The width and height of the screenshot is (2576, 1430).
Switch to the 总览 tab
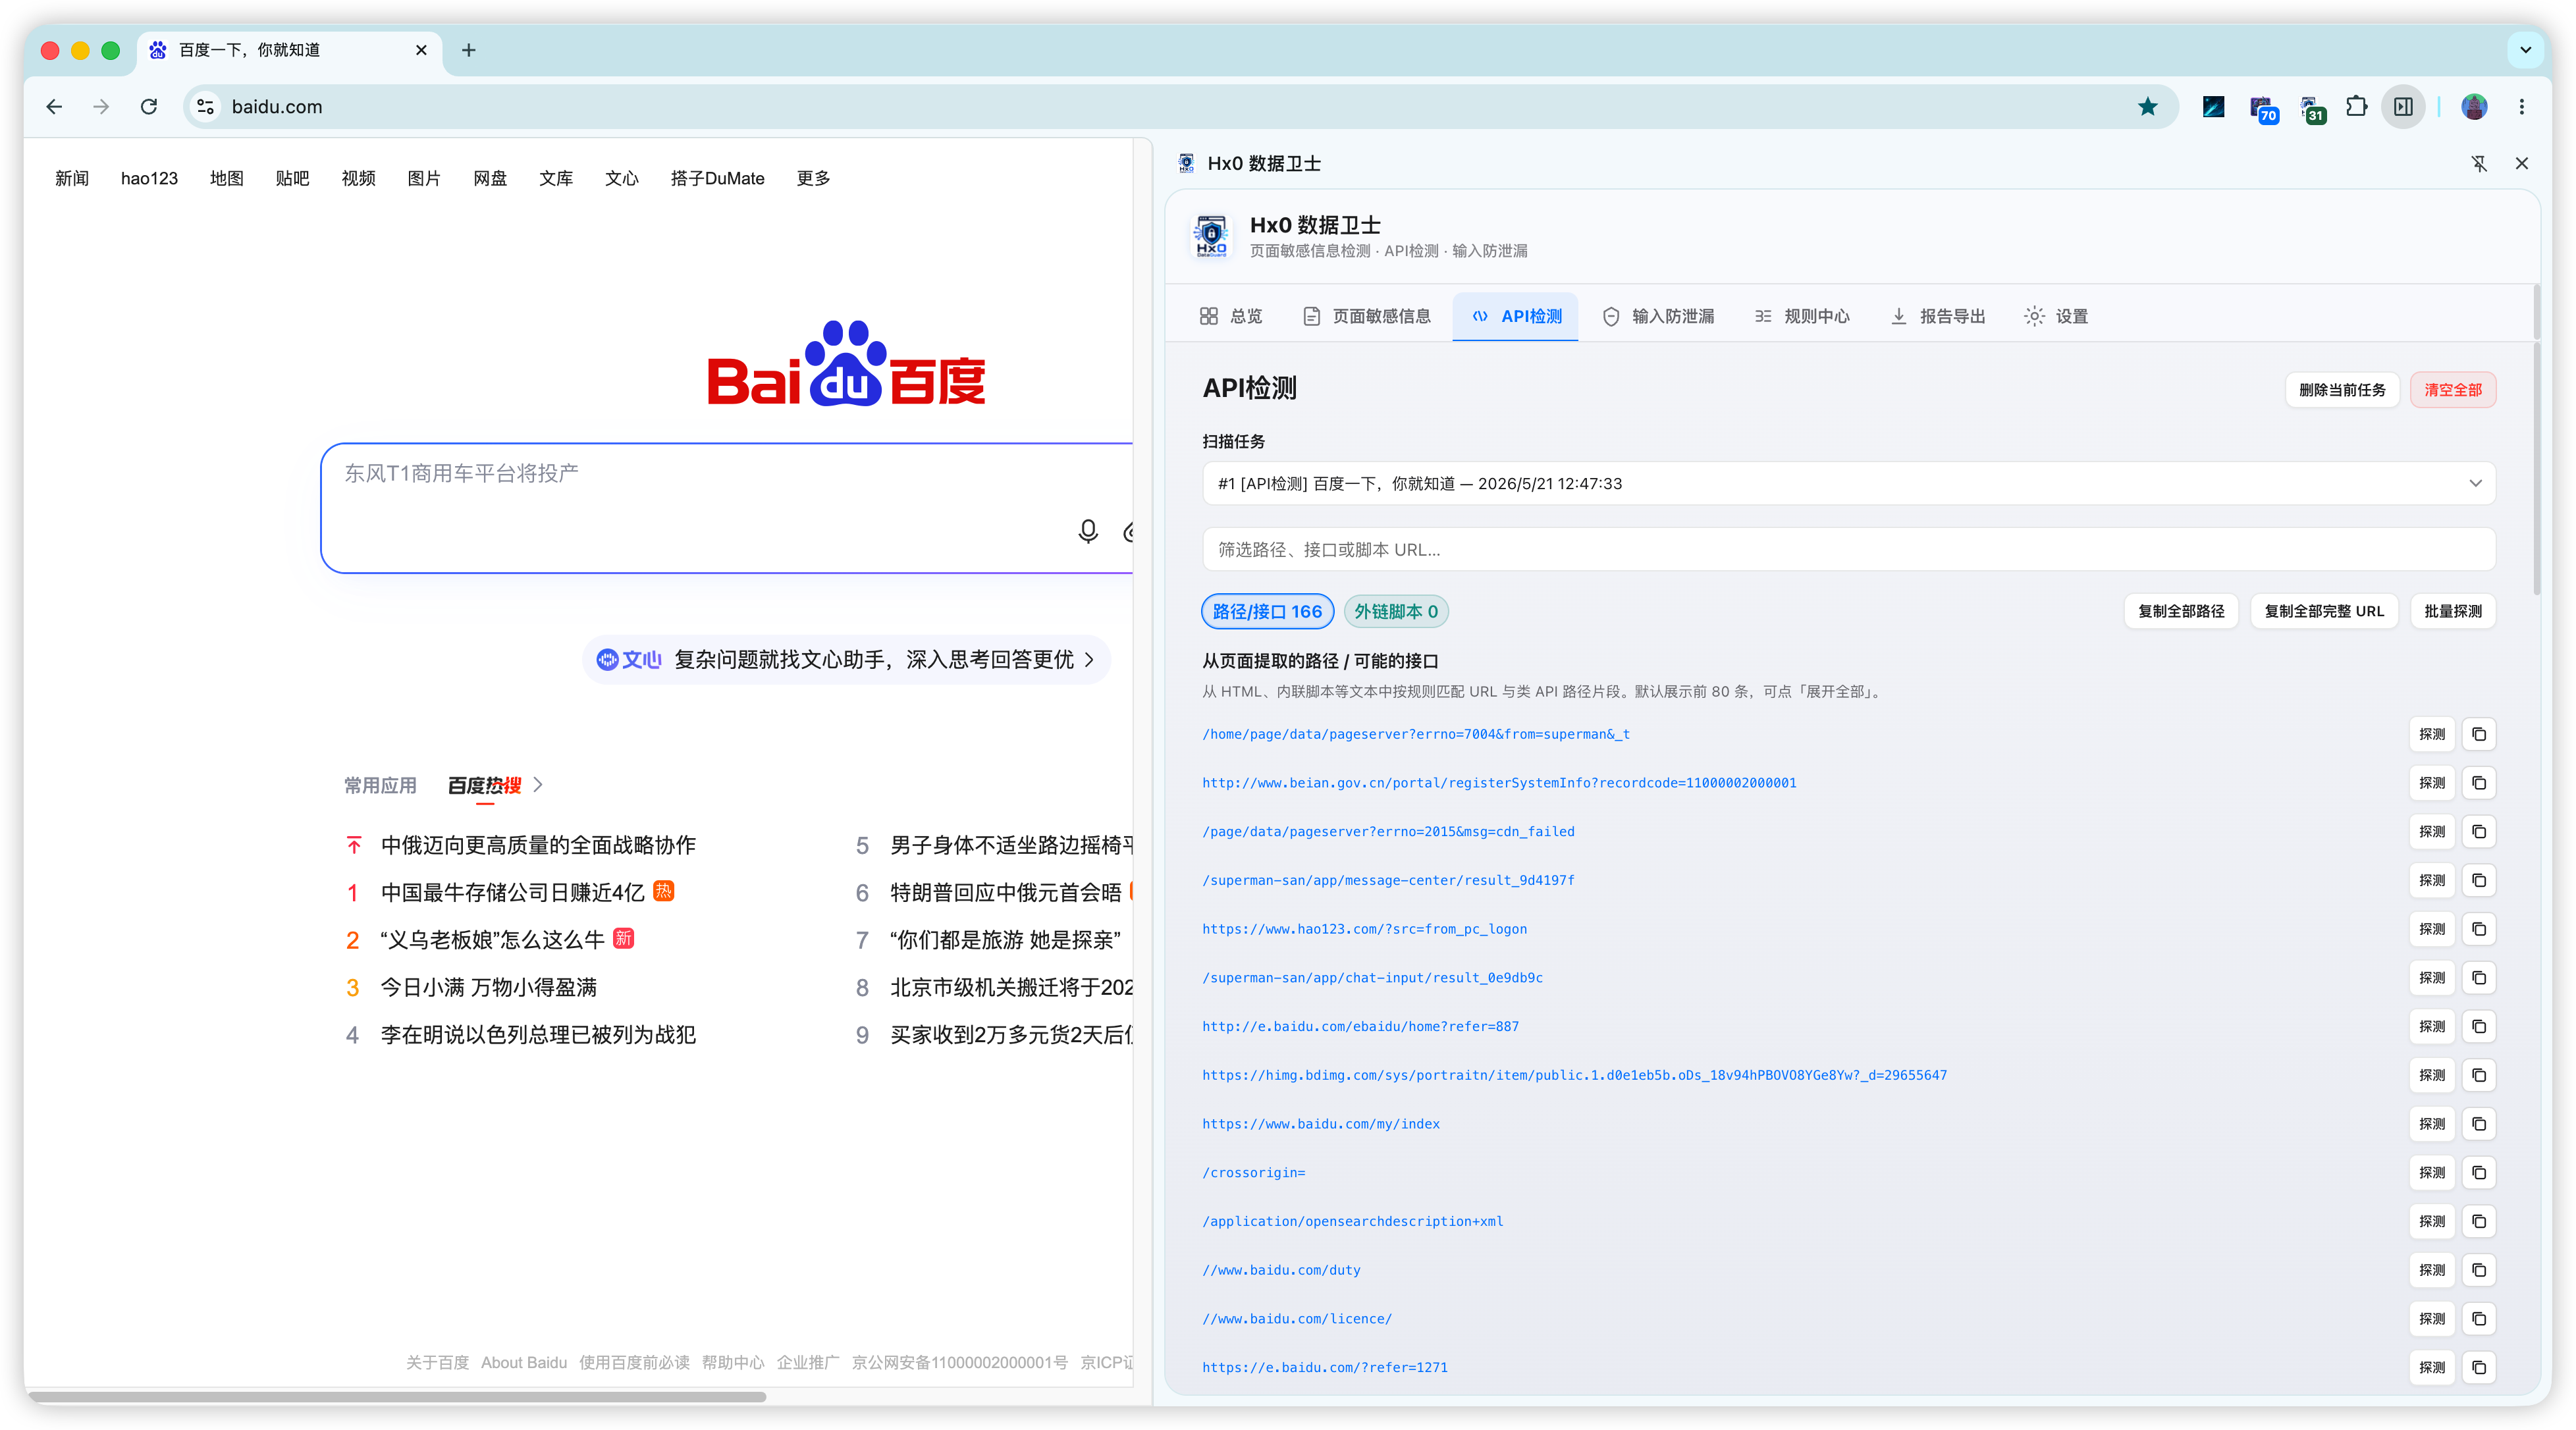(x=1231, y=316)
